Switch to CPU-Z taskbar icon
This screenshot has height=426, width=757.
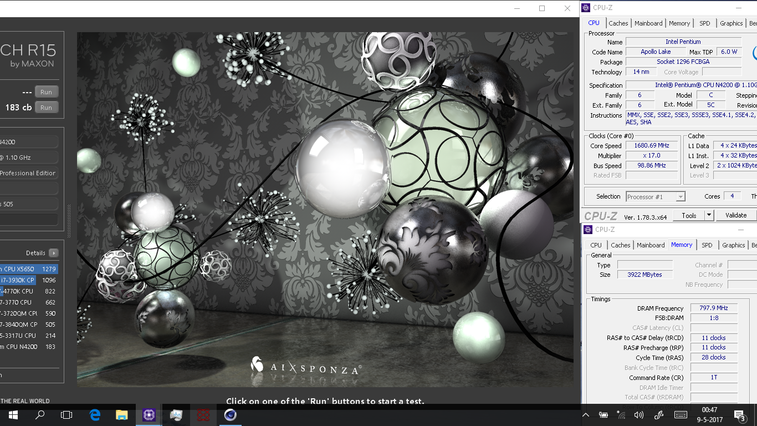[149, 415]
